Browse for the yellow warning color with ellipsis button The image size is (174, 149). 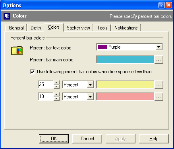(159, 84)
